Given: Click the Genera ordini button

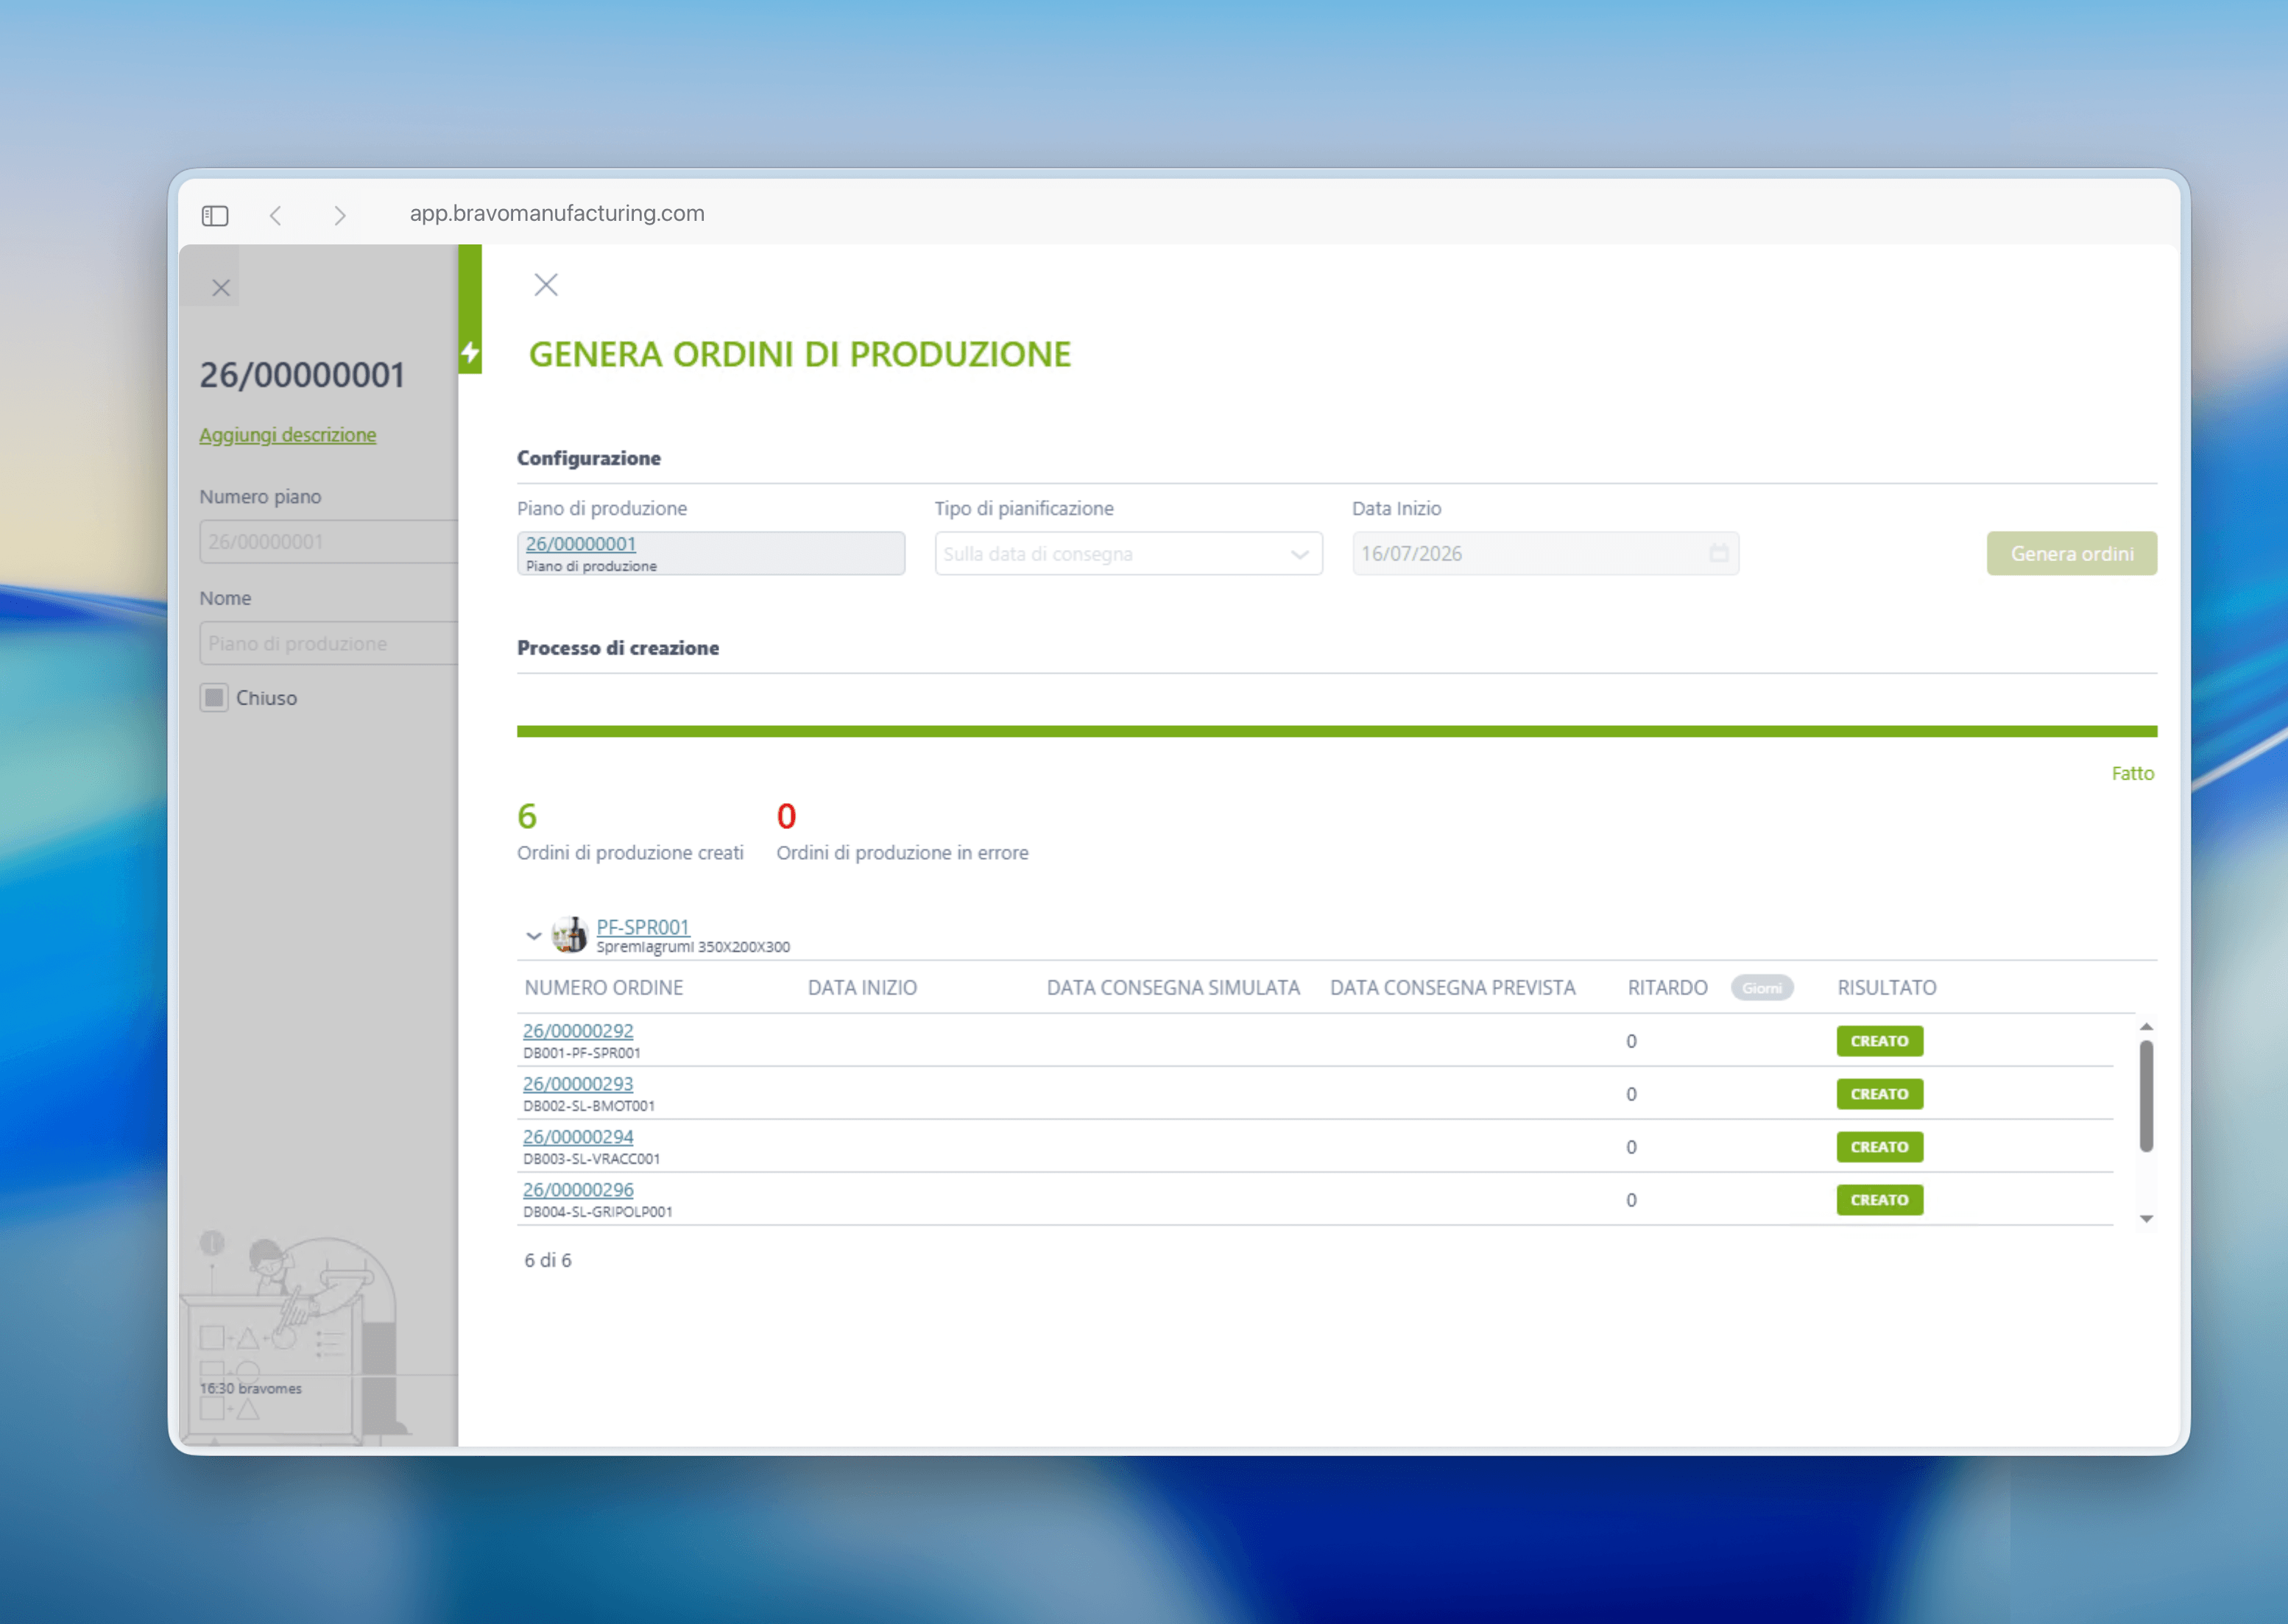Looking at the screenshot, I should pyautogui.click(x=2071, y=553).
